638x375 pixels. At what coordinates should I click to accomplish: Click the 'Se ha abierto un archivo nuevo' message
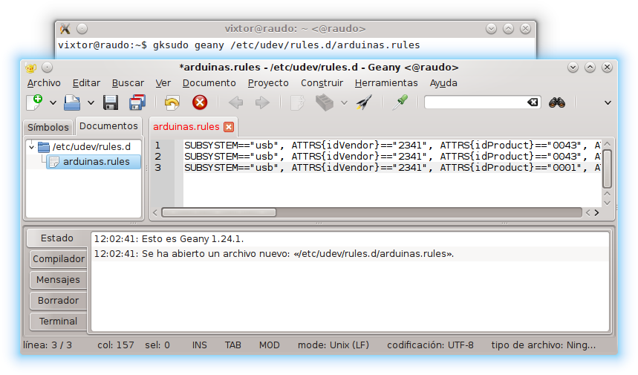(274, 254)
